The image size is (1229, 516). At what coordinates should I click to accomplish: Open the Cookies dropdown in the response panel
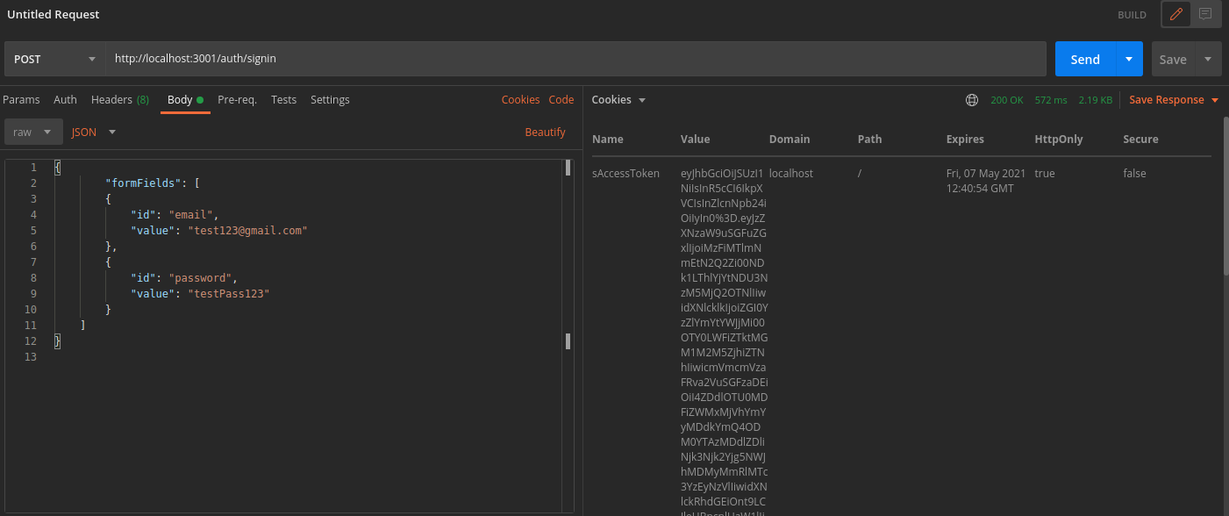(618, 99)
